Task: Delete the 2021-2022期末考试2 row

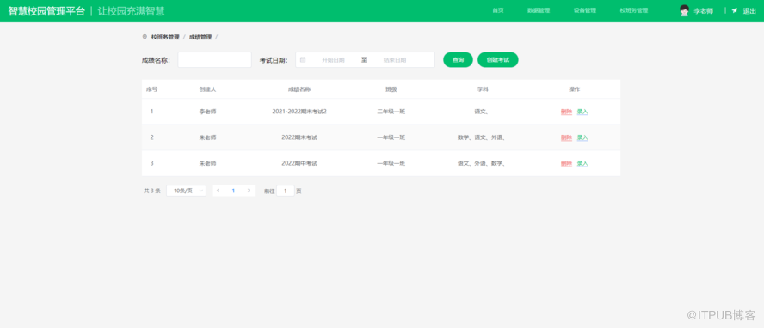Action: (x=566, y=112)
